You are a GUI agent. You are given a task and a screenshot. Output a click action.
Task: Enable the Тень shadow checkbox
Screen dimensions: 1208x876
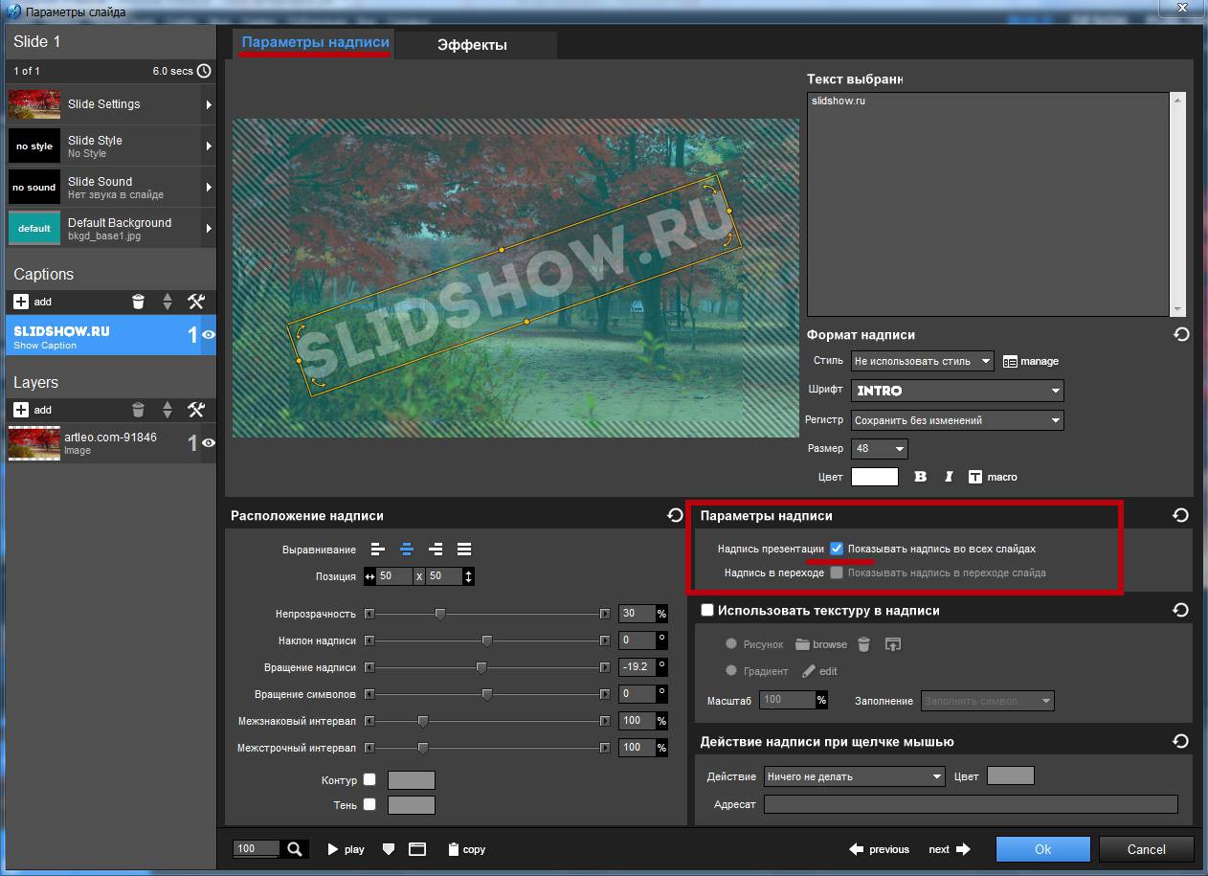(369, 805)
